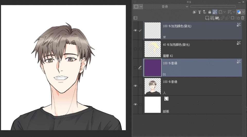Create a new layer folder

tap(217, 18)
